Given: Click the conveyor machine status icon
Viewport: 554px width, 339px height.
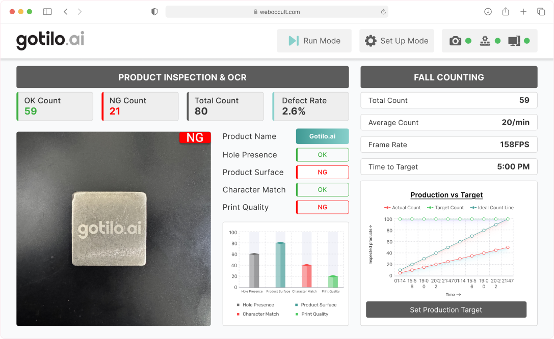Looking at the screenshot, I should pyautogui.click(x=485, y=41).
